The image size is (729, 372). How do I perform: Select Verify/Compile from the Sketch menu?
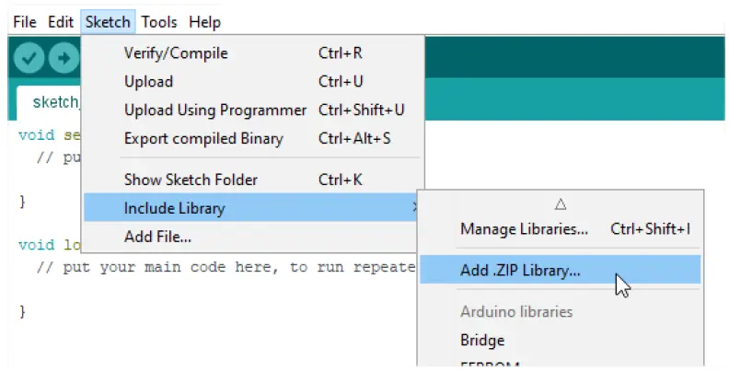pyautogui.click(x=176, y=53)
